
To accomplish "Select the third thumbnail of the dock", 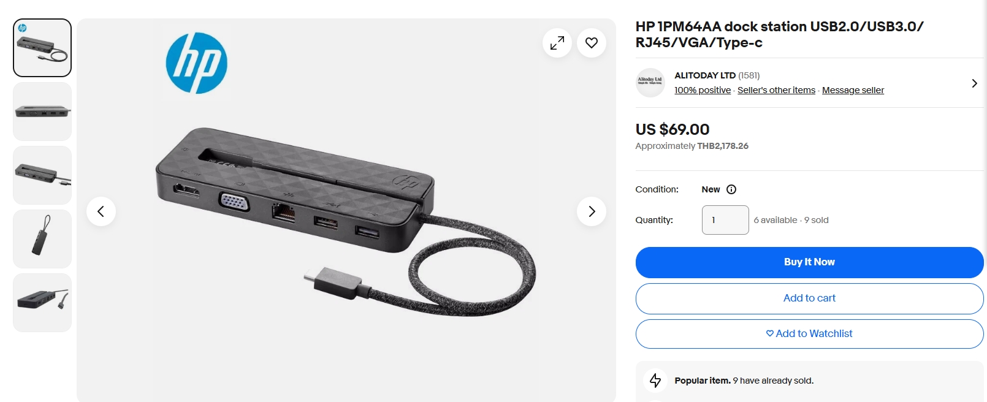I will tap(42, 175).
